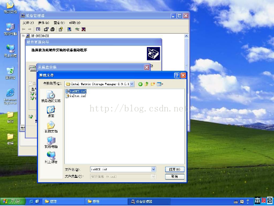Collapse the computer root node in Device Manager
Image resolution: width=274 pixels, height=206 pixels.
click(x=23, y=36)
